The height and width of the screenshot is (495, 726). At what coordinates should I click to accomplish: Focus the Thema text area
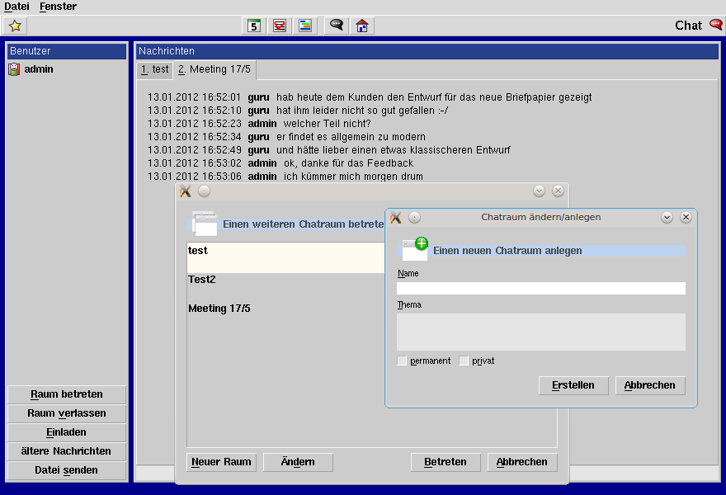click(541, 332)
